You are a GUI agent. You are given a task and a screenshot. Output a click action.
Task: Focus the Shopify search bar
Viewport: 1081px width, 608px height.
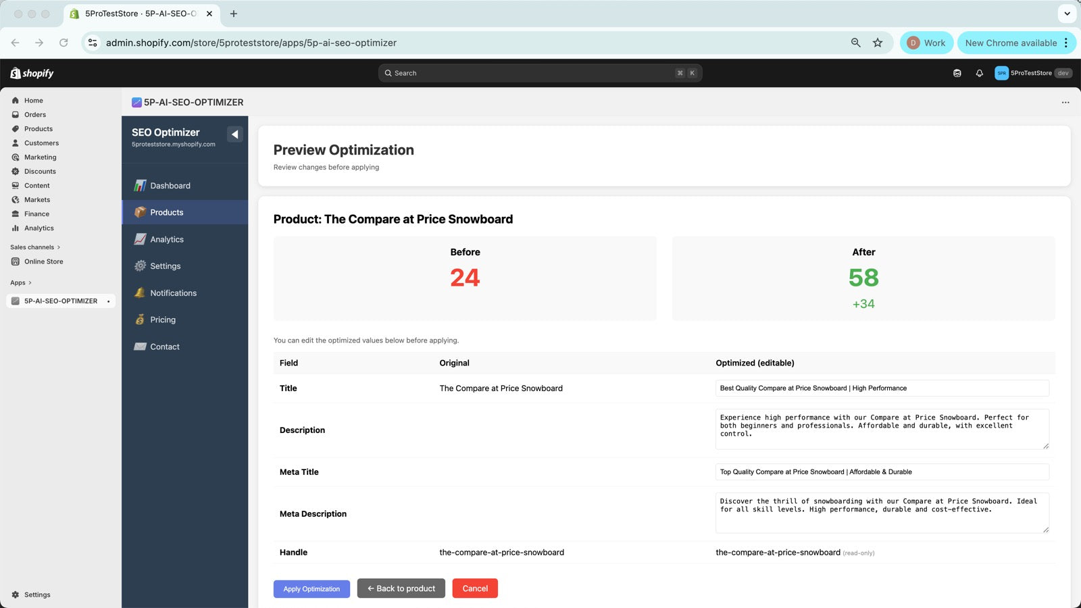point(540,73)
